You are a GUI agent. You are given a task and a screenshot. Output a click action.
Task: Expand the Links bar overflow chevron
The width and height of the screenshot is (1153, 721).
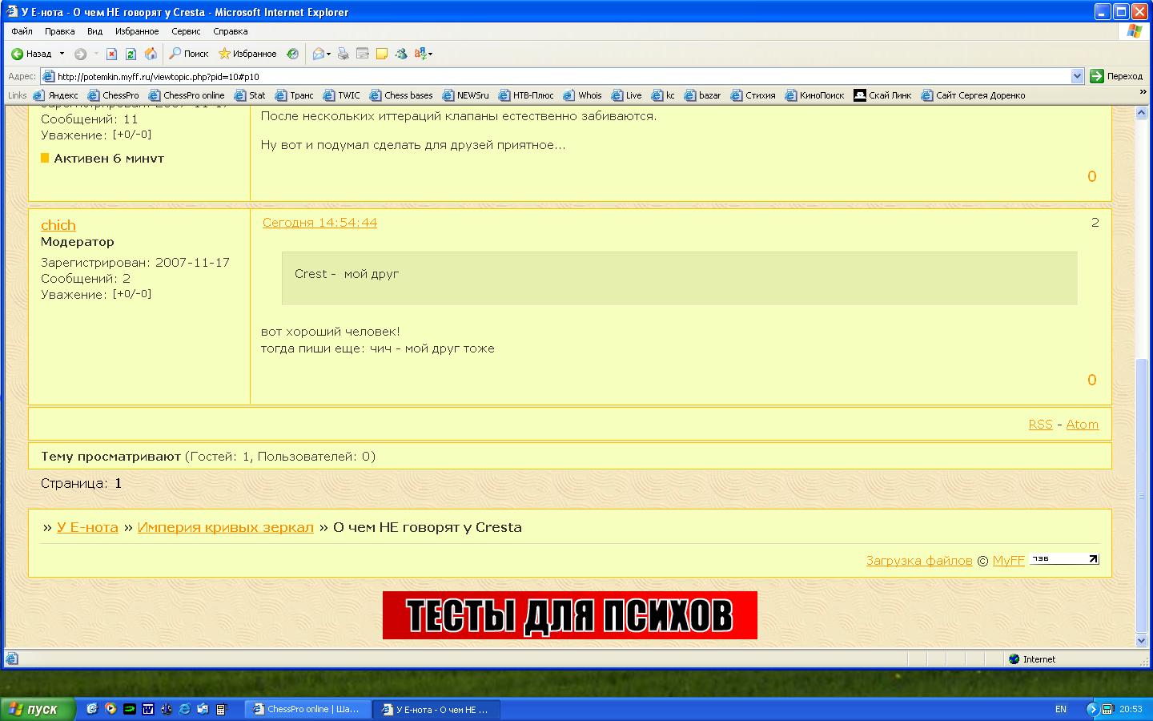pyautogui.click(x=1143, y=93)
